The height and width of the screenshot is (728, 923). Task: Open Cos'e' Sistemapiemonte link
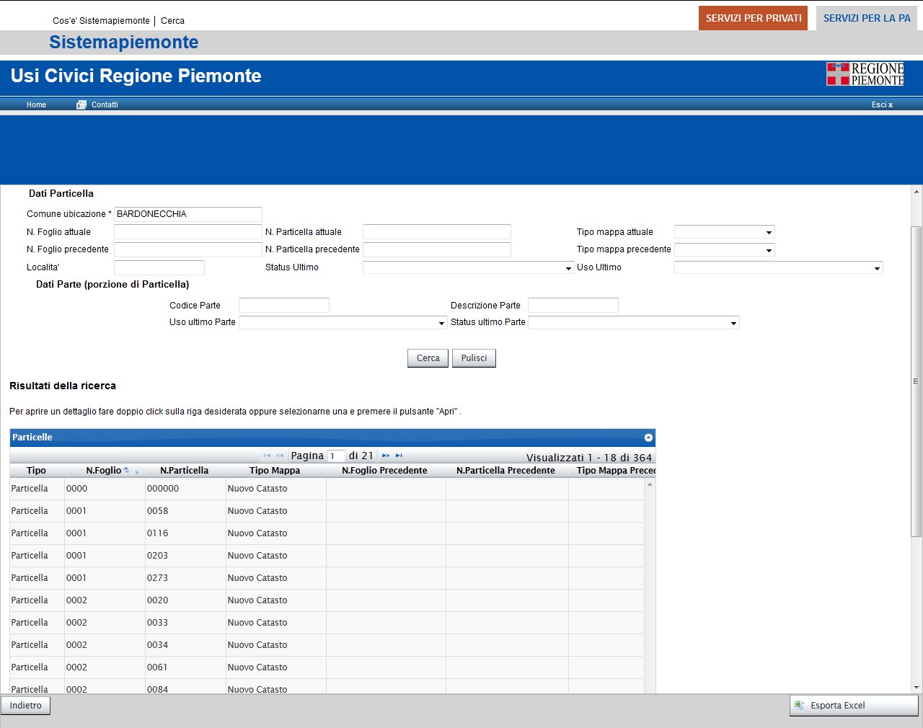[101, 21]
